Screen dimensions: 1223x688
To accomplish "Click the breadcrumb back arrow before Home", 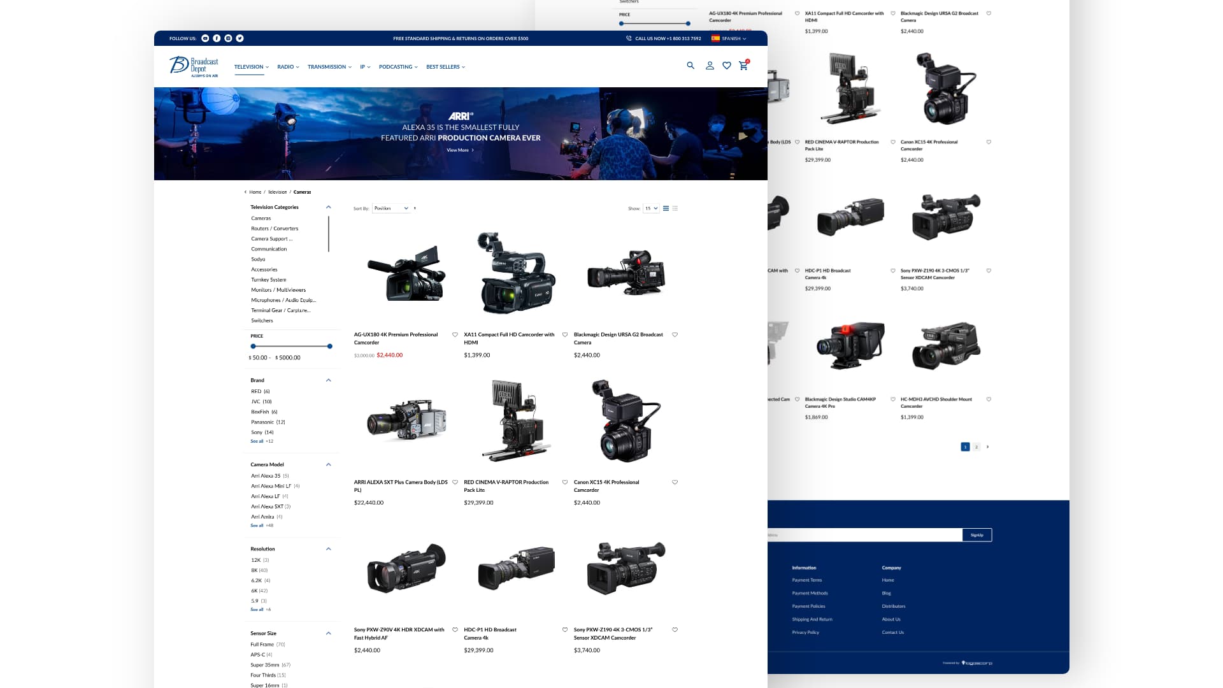I will pyautogui.click(x=245, y=192).
